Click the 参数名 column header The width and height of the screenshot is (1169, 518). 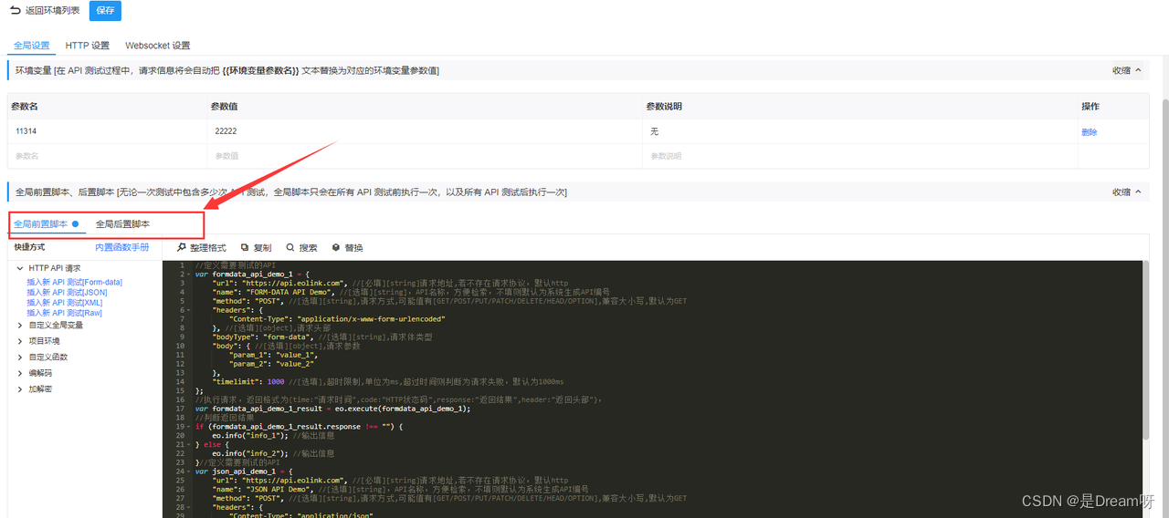click(x=25, y=107)
